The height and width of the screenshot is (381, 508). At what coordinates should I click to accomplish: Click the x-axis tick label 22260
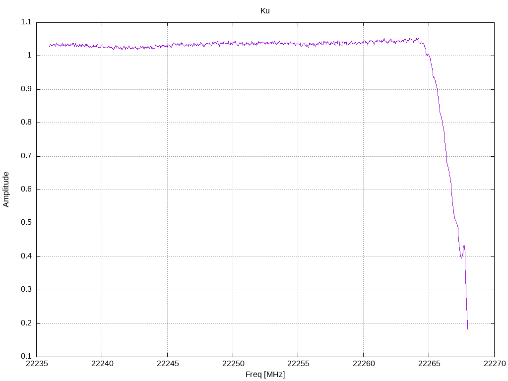[x=364, y=364]
